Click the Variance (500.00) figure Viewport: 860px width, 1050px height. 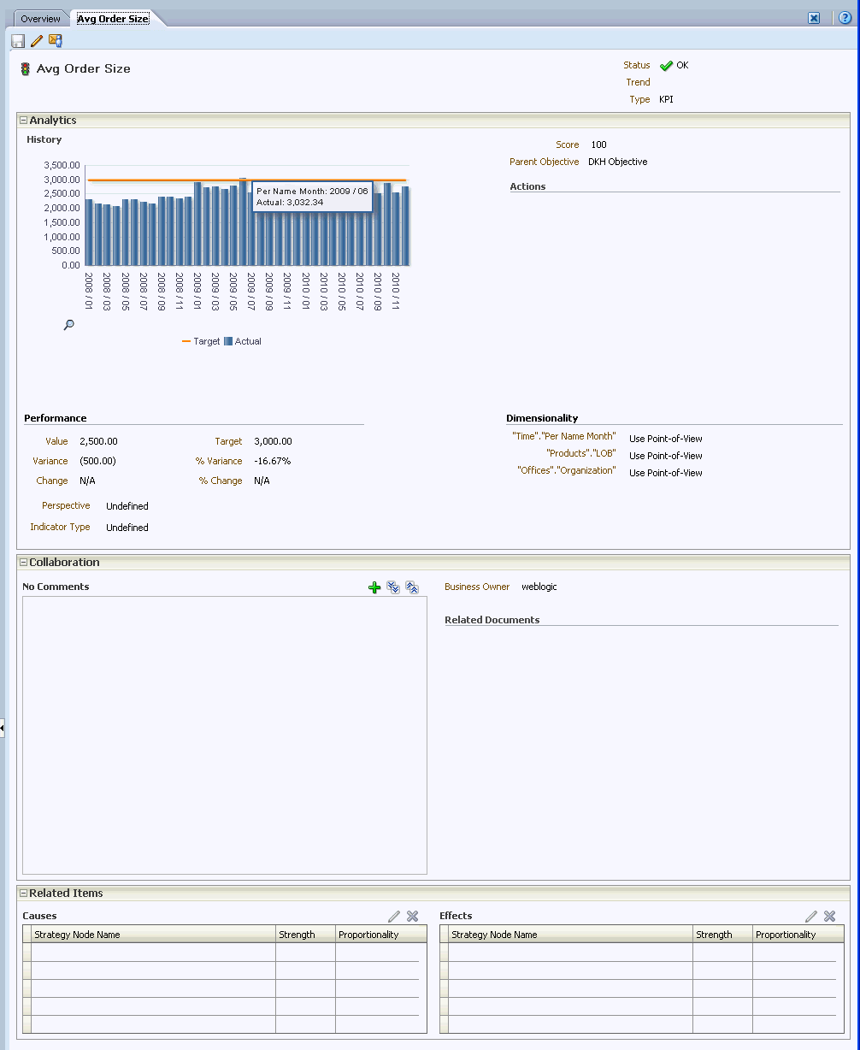tap(97, 461)
